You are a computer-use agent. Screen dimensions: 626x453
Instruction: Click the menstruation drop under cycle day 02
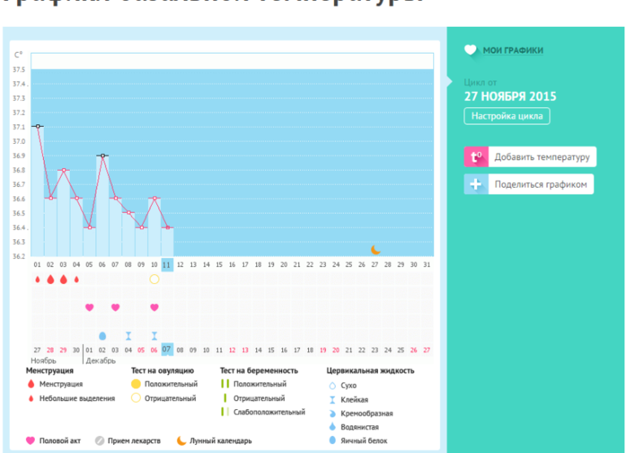point(50,279)
